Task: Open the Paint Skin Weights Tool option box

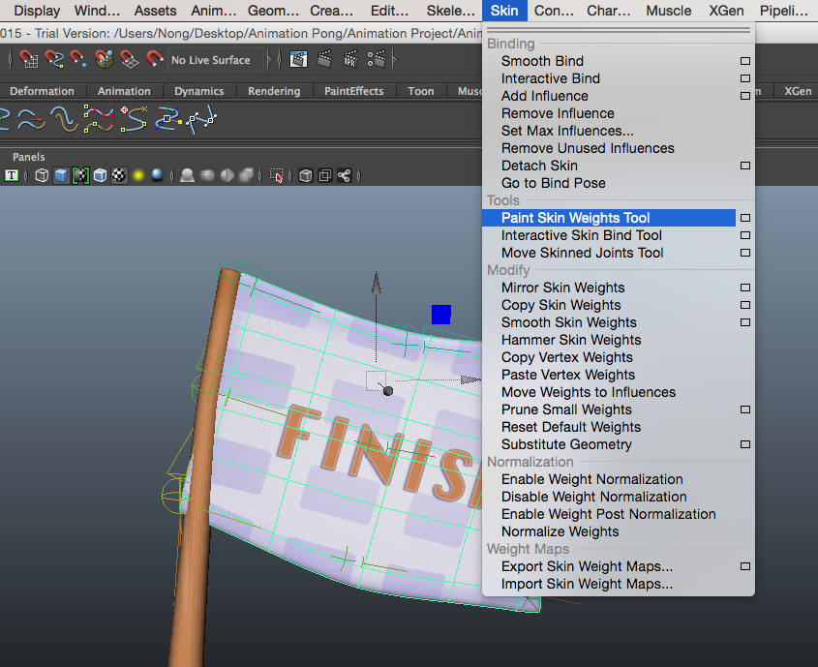Action: [x=744, y=218]
